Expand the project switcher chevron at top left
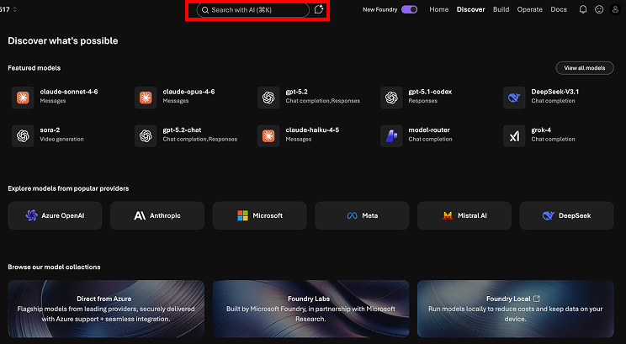Screen dimensions: 626x344 [x=15, y=9]
